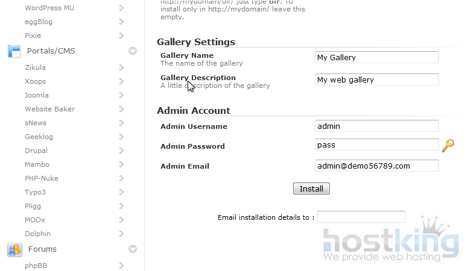Screen dimensions: 468x271
Task: Click the arrow icon next to Drupal
Action: pos(121,151)
